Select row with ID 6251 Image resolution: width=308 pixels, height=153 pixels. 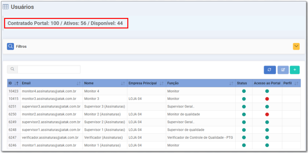(x=13, y=106)
